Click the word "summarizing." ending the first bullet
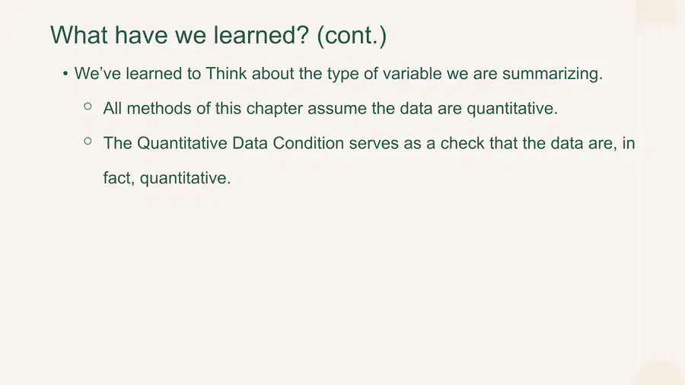 (553, 74)
